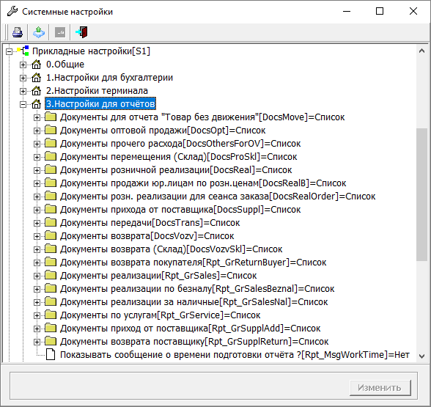The image size is (431, 407).
Task: Click folder icon of DocsRealOrder row
Action: coord(51,196)
